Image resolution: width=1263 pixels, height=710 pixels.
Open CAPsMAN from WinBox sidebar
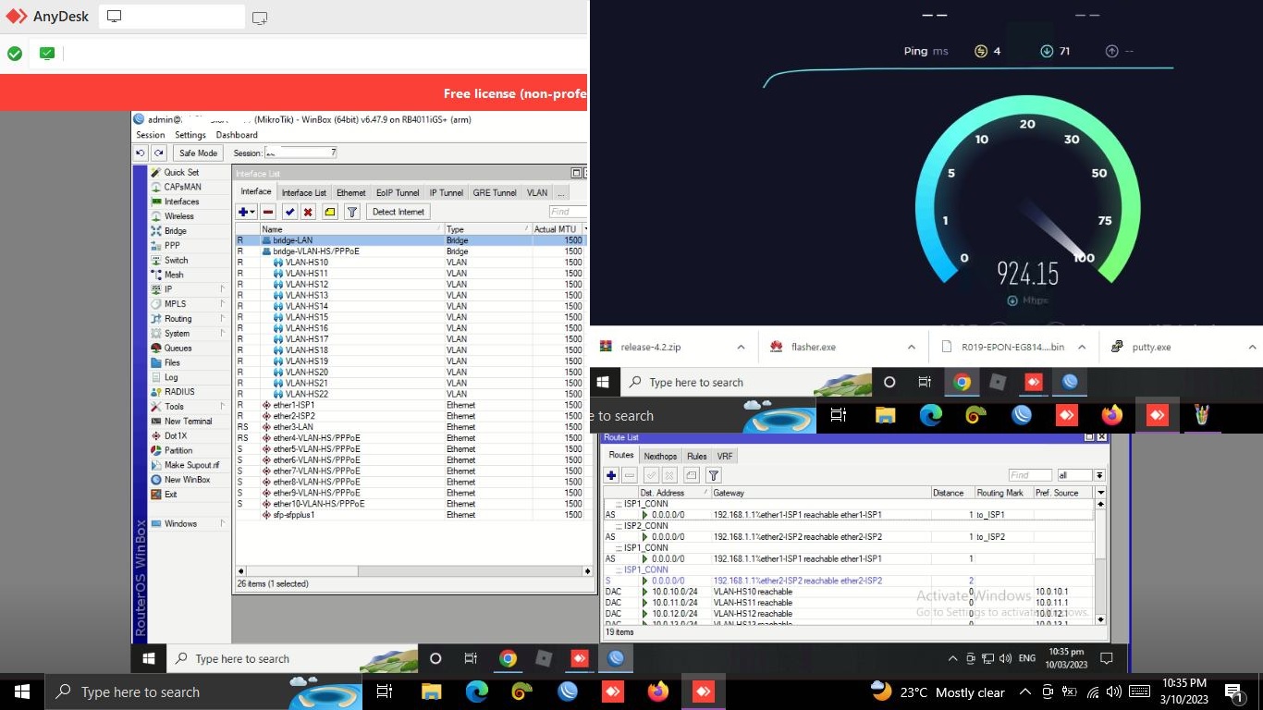(x=182, y=187)
